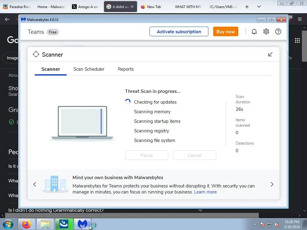Click the scan duration value 26s
The image size is (307, 230).
[x=240, y=109]
